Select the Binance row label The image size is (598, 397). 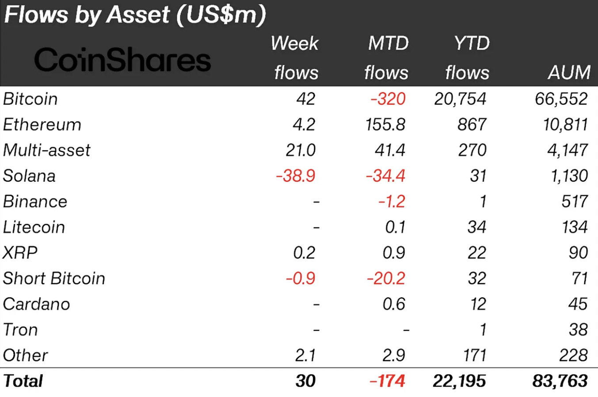pyautogui.click(x=35, y=202)
